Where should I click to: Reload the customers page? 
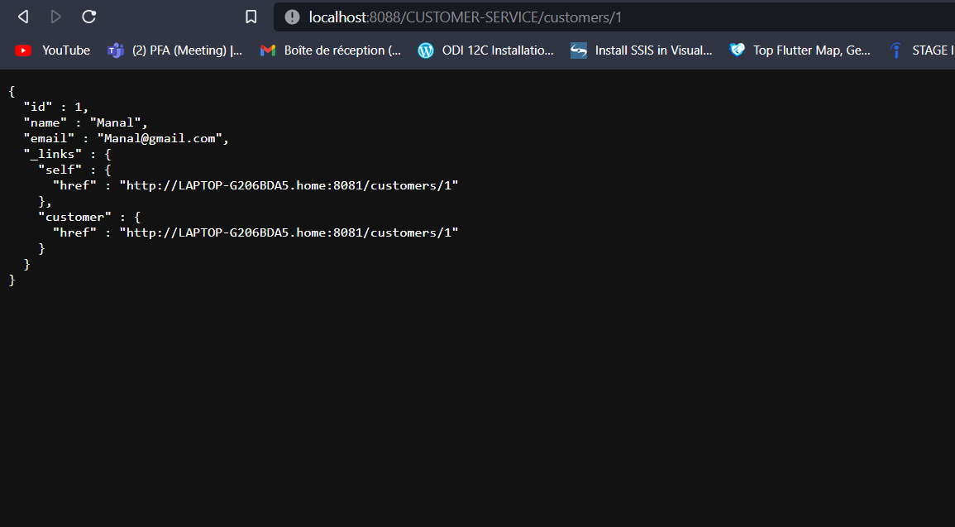point(88,17)
